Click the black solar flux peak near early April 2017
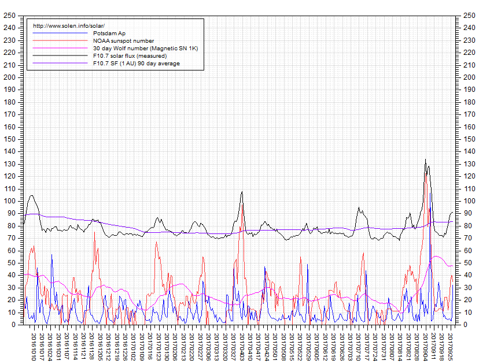The height and width of the screenshot is (364, 479). pos(242,192)
